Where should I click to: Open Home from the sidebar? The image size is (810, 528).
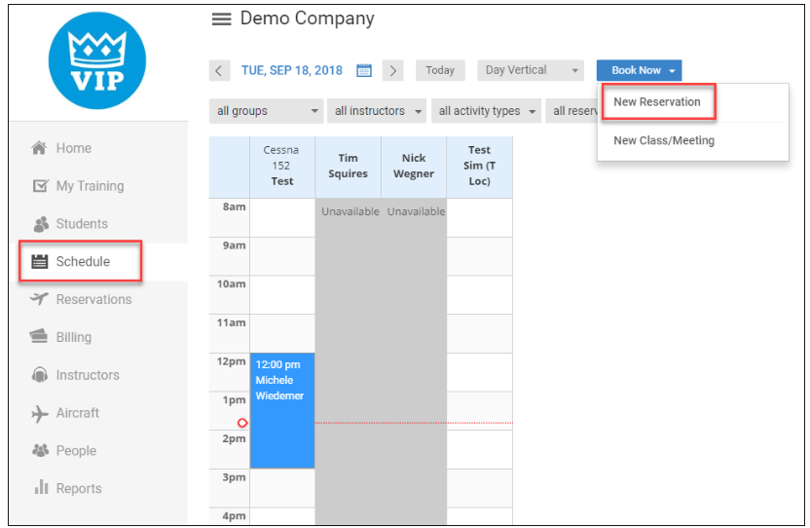(x=73, y=148)
